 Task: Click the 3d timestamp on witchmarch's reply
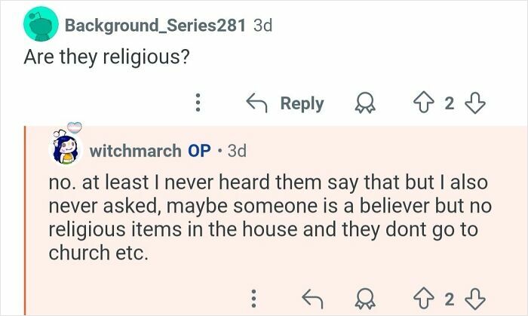point(236,150)
